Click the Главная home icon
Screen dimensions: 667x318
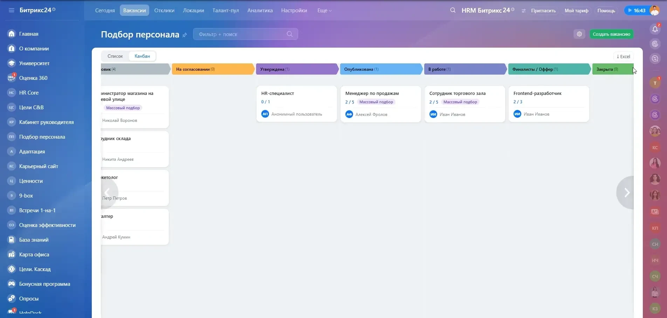point(12,34)
